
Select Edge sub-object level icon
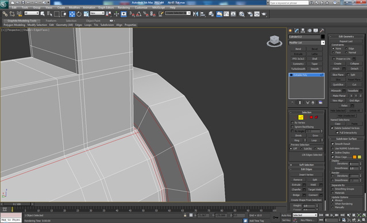coord(301,117)
